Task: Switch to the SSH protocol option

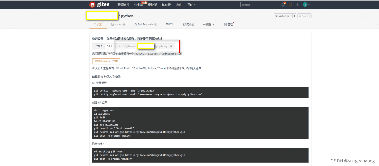Action: point(109,46)
